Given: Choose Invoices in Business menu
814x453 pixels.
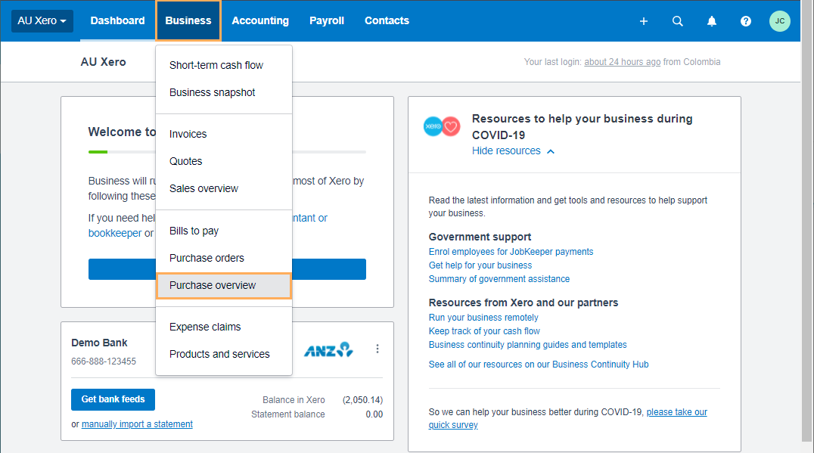Looking at the screenshot, I should click(x=224, y=134).
